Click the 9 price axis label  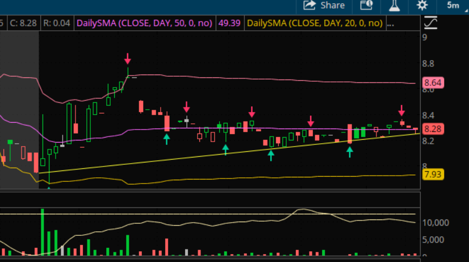tap(425, 38)
